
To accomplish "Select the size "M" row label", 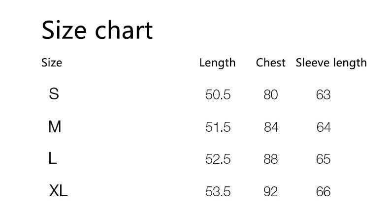I will 55,127.
